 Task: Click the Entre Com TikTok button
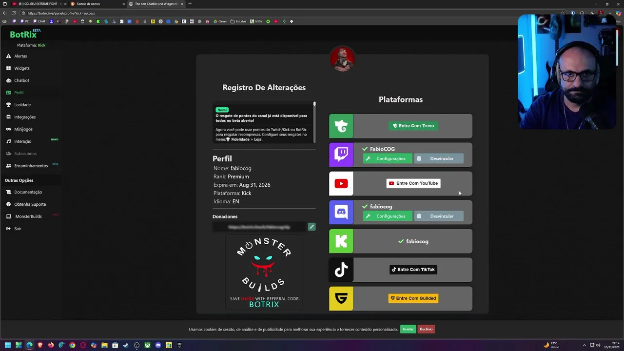point(413,270)
